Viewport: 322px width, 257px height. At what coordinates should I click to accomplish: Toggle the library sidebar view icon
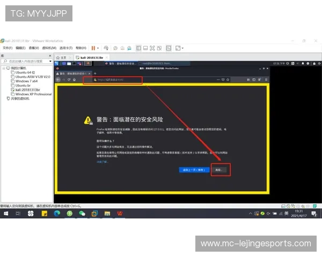point(138,48)
